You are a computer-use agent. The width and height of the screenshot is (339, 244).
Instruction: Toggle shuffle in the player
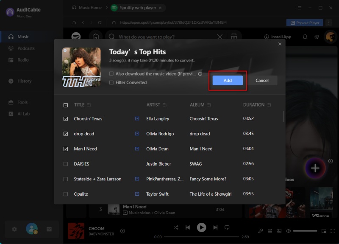click(176, 227)
